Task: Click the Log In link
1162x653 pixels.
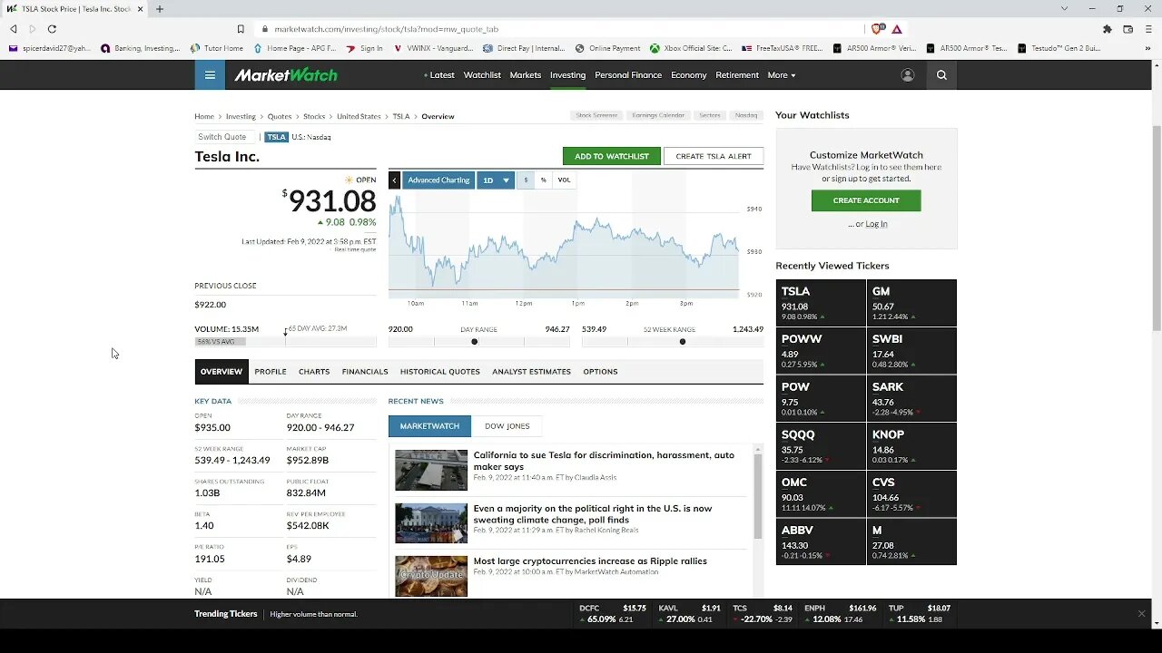Action: coord(876,224)
